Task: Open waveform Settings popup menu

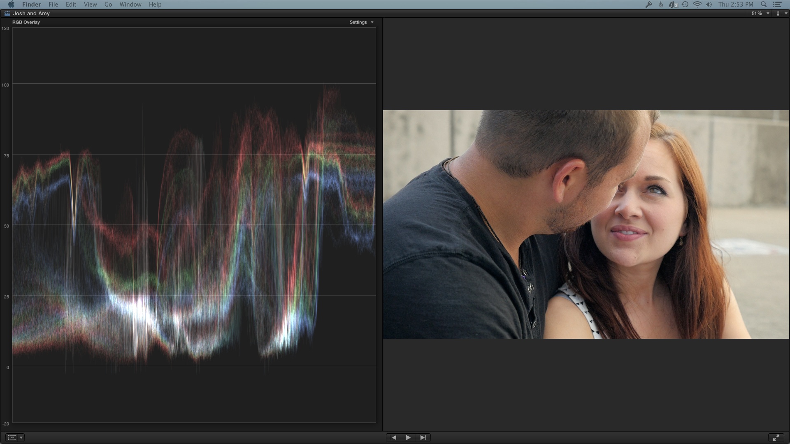Action: tap(361, 22)
